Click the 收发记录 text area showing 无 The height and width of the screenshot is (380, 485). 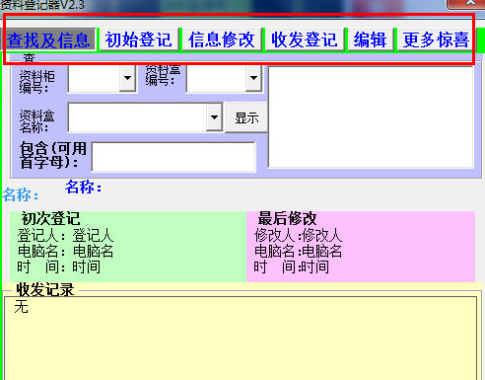(241, 339)
